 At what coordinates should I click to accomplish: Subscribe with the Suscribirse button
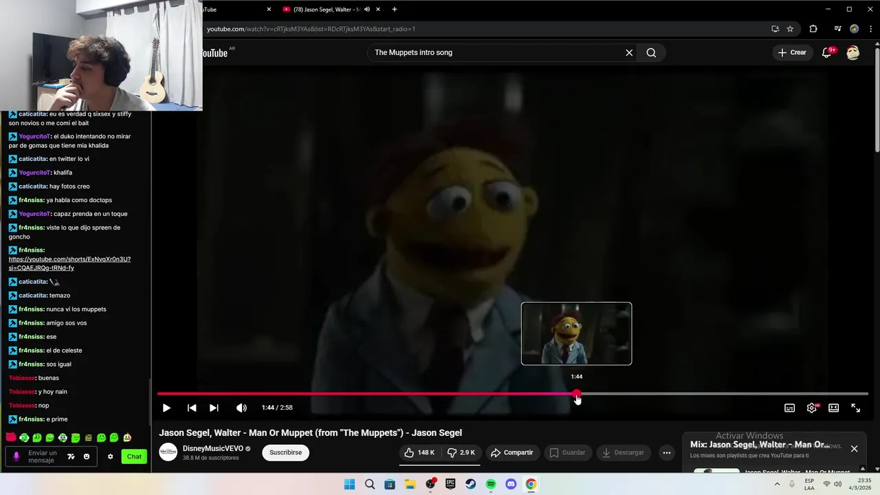pyautogui.click(x=285, y=452)
